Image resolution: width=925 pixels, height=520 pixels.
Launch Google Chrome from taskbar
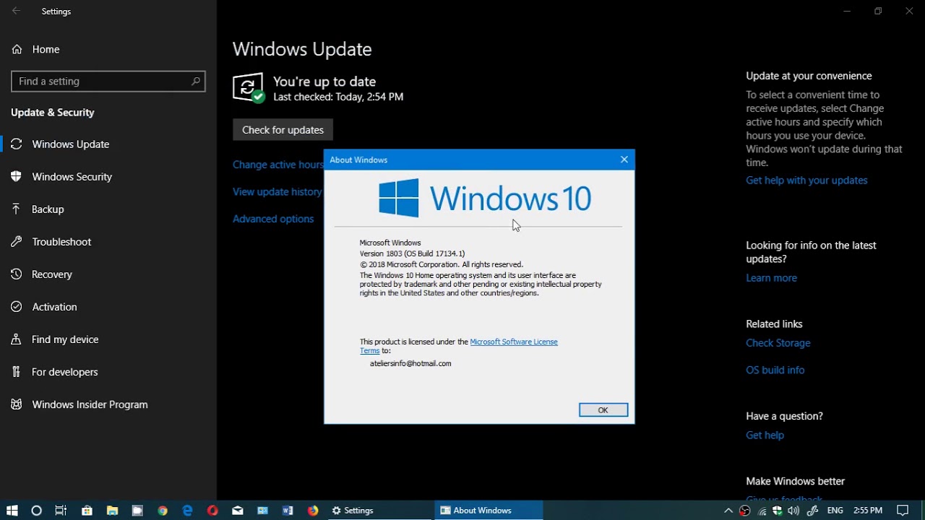pyautogui.click(x=163, y=511)
